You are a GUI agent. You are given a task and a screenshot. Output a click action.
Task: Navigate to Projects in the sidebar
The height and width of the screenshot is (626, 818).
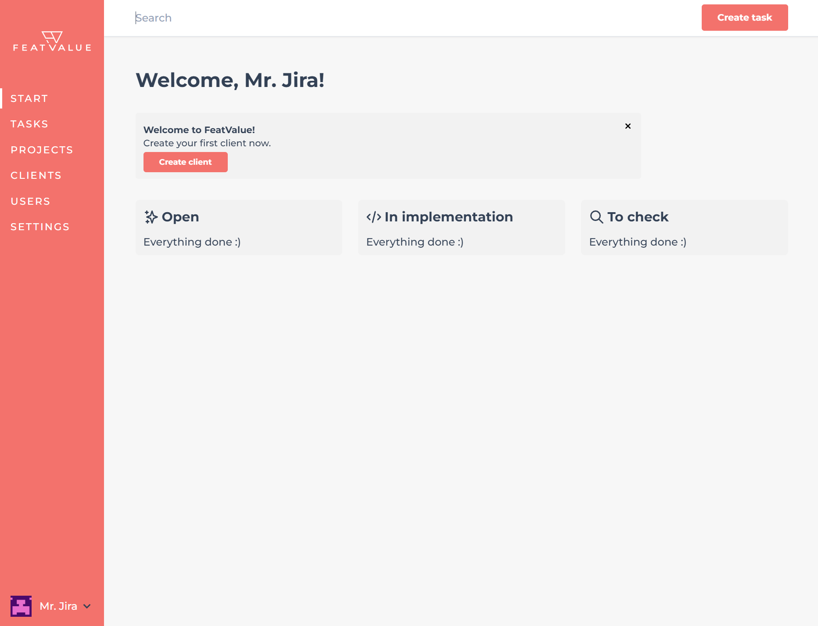coord(42,150)
